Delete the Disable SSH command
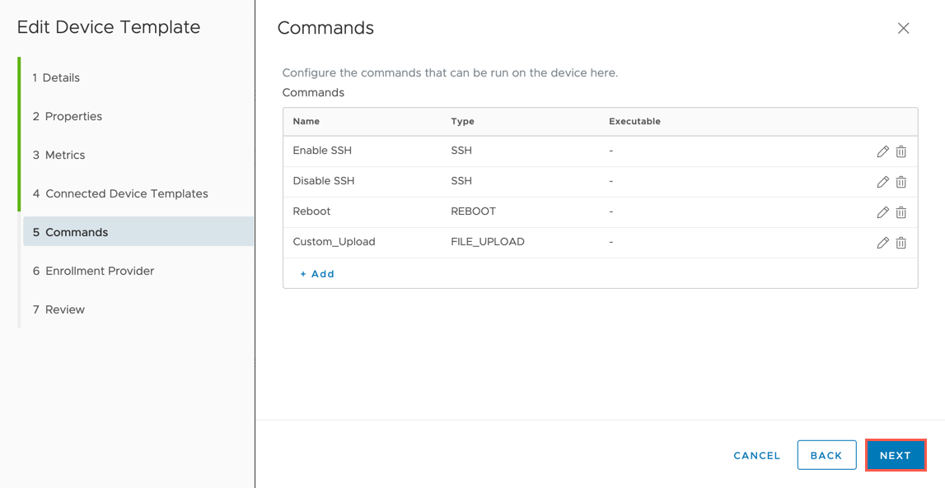Screen dimensions: 945x488 tap(901, 182)
